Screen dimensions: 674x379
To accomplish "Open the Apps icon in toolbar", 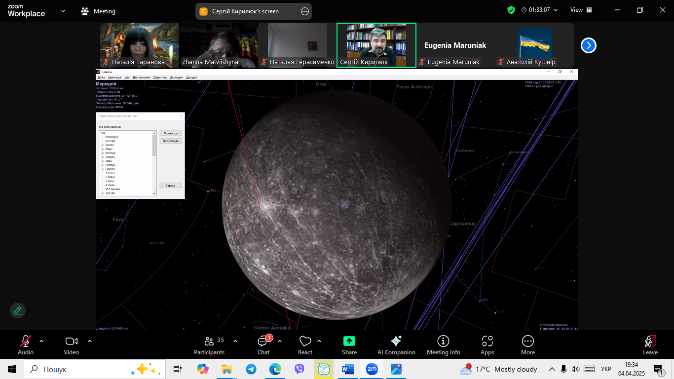I will (487, 341).
